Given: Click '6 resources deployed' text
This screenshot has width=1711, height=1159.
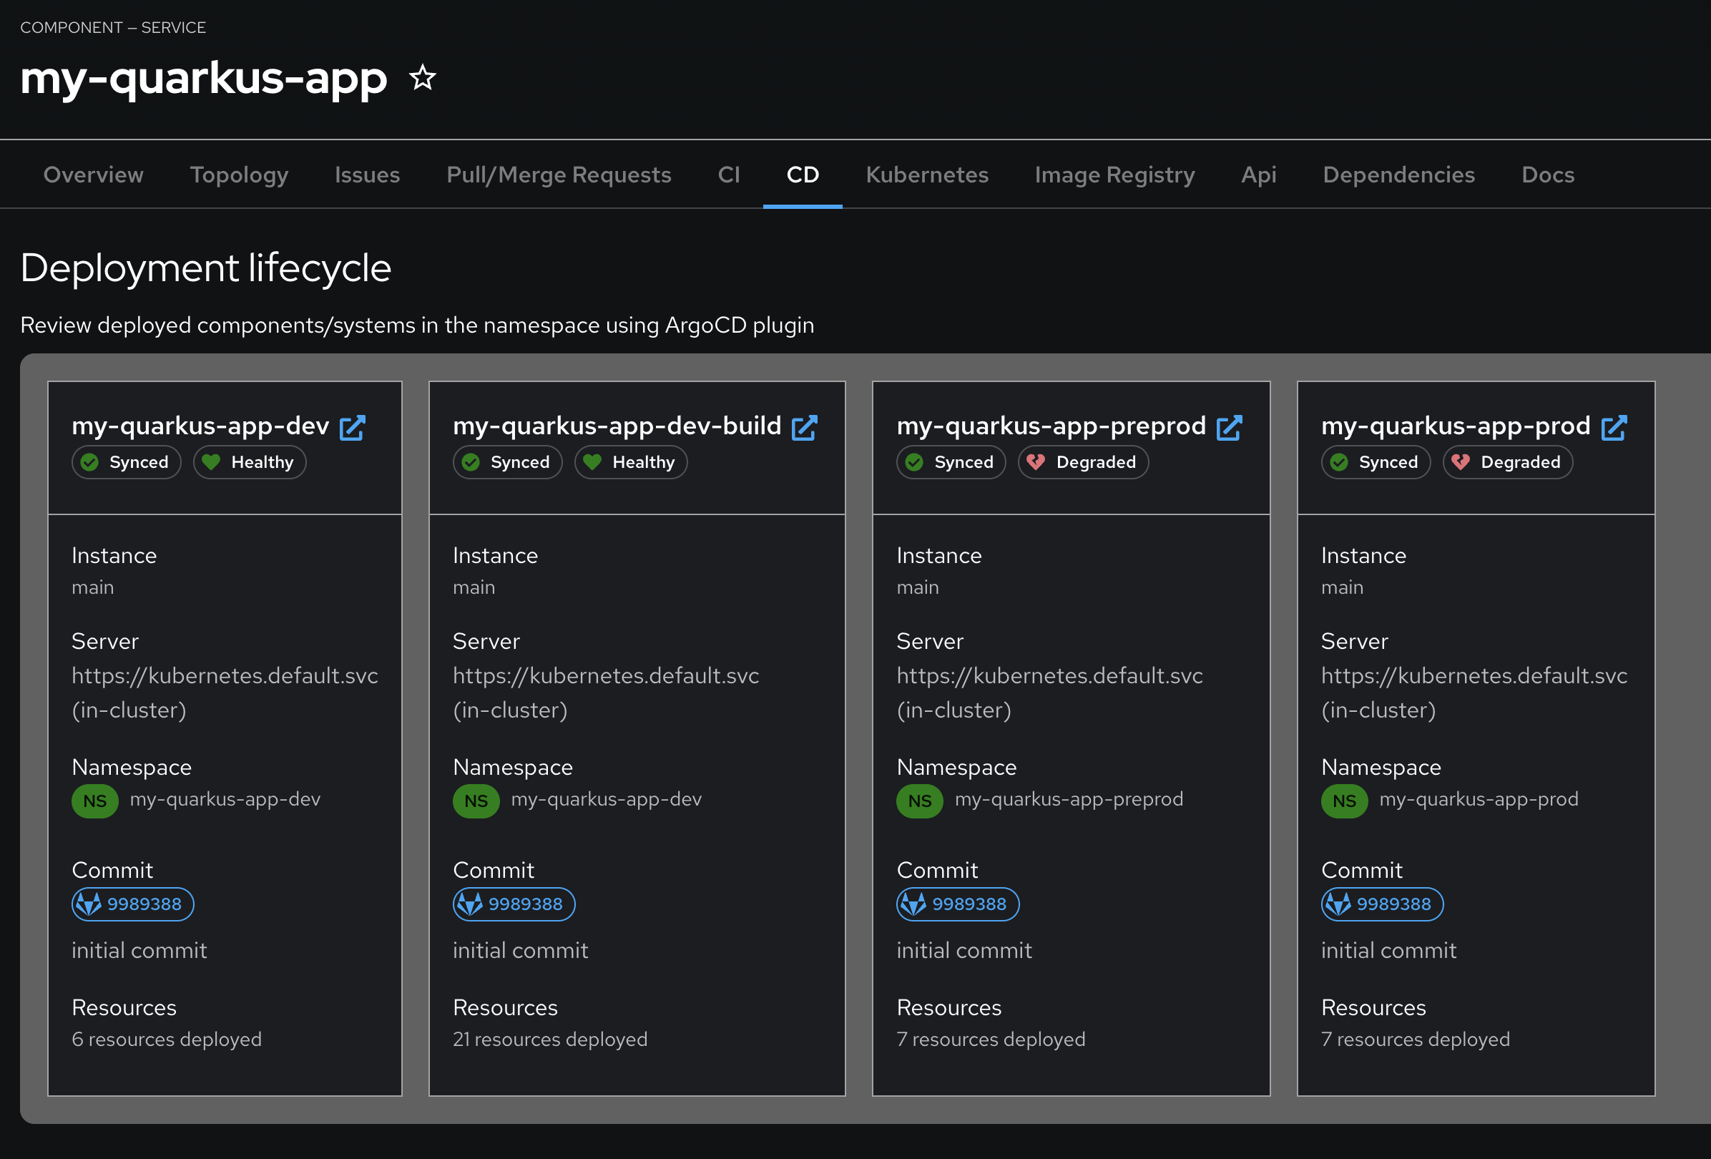Looking at the screenshot, I should (167, 1040).
